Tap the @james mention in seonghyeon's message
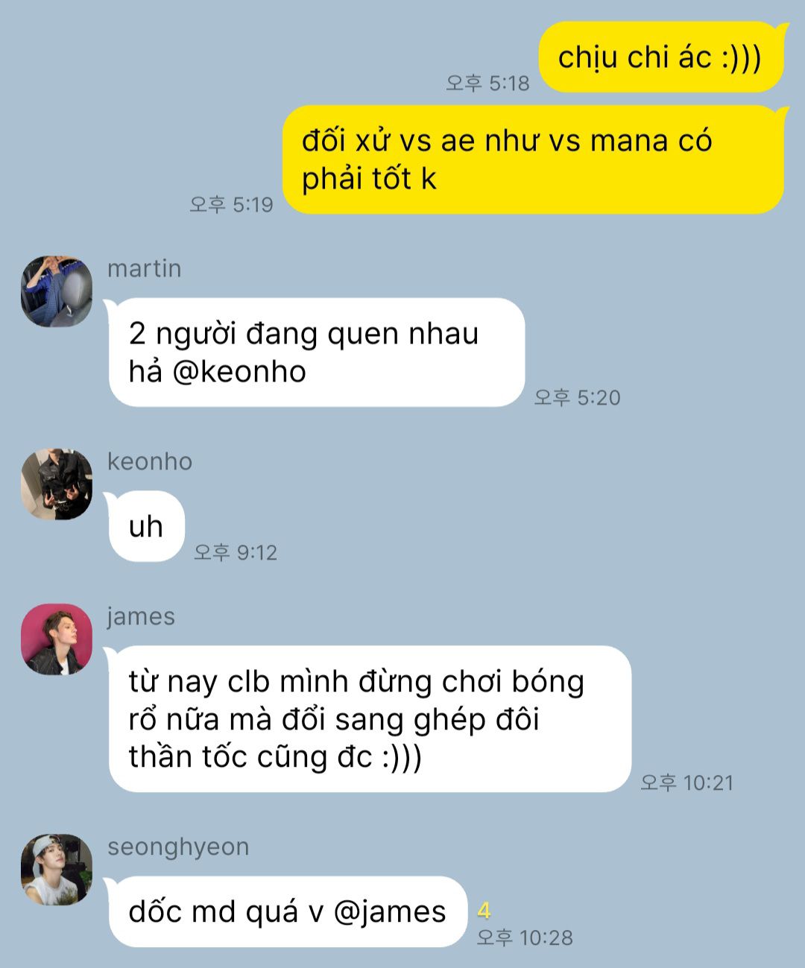This screenshot has width=805, height=968. click(x=390, y=912)
